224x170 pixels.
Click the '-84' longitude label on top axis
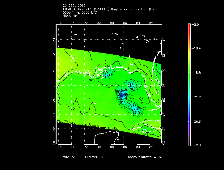pos(137,23)
